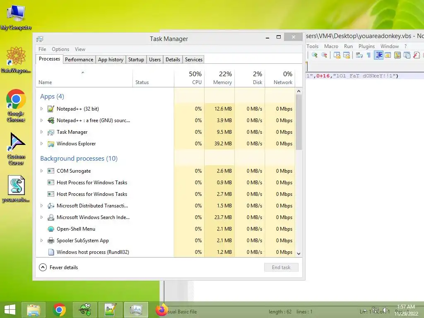The image size is (424, 318).
Task: Sort by Network column header
Action: [280, 78]
